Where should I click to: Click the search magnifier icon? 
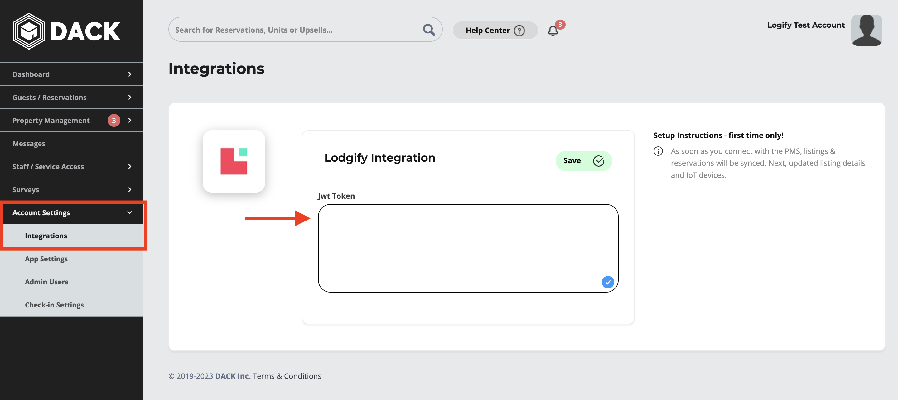coord(428,30)
